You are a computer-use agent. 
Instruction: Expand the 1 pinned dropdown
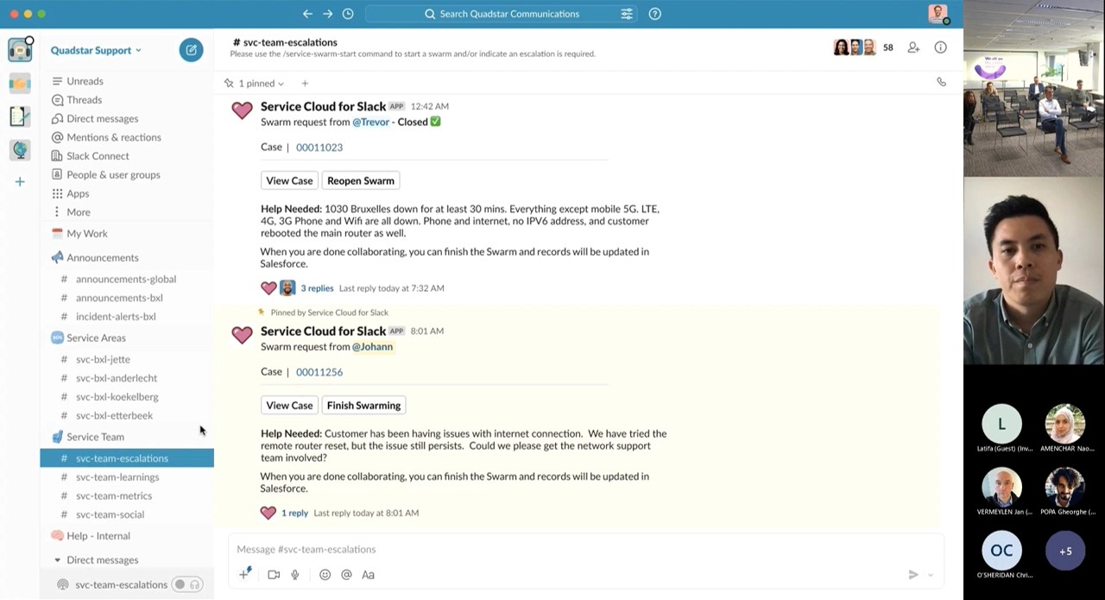pyautogui.click(x=254, y=84)
